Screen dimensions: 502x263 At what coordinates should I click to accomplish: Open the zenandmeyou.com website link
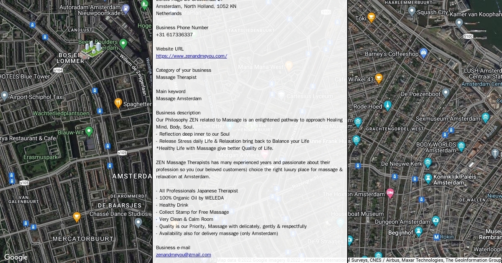[x=191, y=56]
